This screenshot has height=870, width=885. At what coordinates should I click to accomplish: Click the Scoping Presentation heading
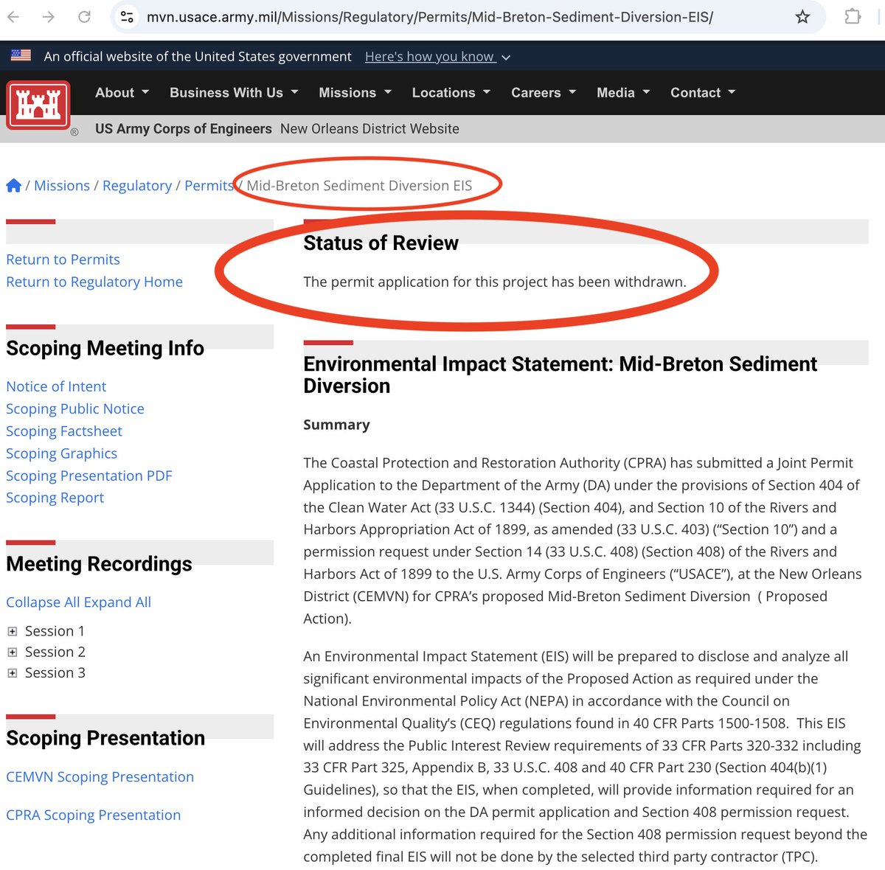pos(105,738)
